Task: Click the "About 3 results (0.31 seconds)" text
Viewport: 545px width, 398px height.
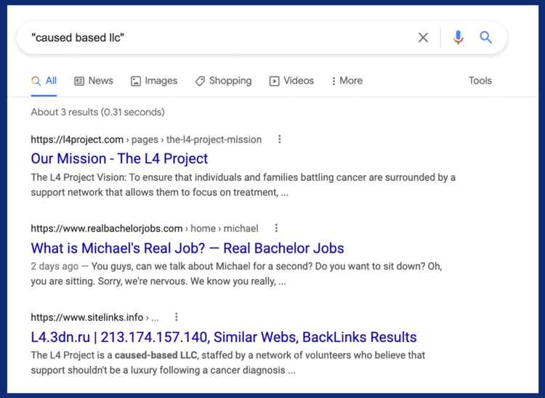Action: tap(97, 112)
